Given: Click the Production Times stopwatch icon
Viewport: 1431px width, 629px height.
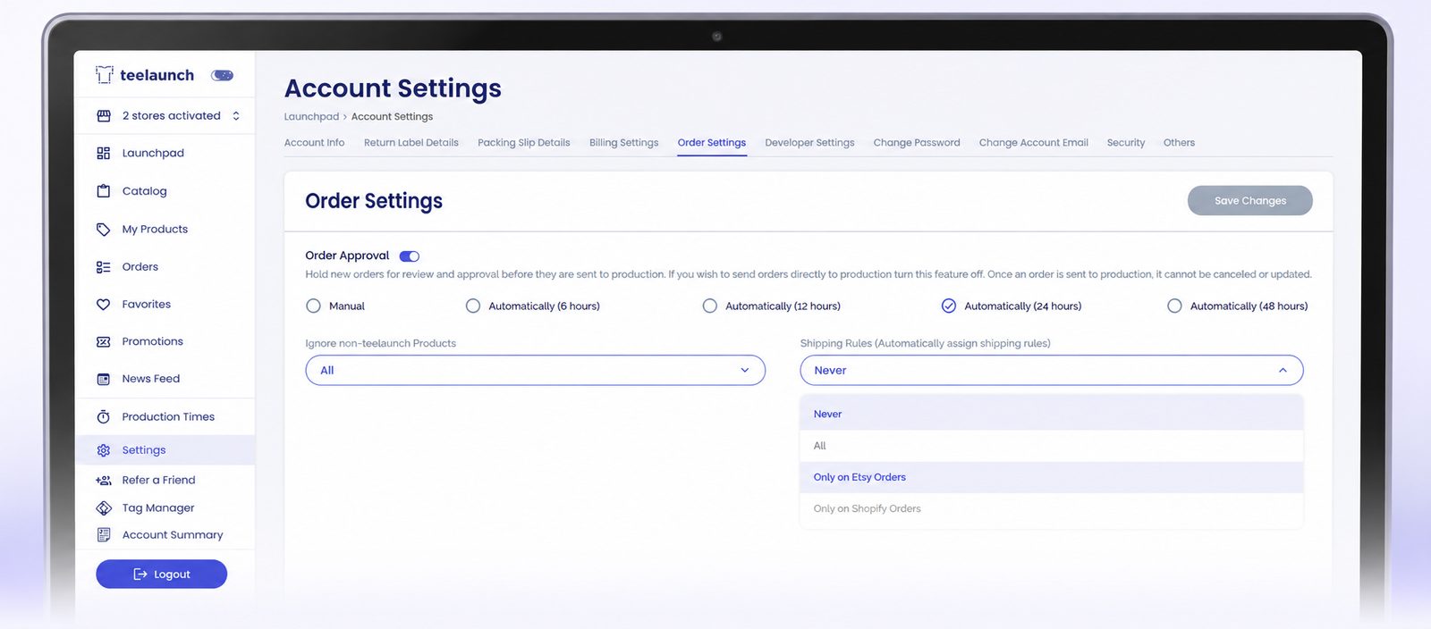Looking at the screenshot, I should pyautogui.click(x=104, y=417).
